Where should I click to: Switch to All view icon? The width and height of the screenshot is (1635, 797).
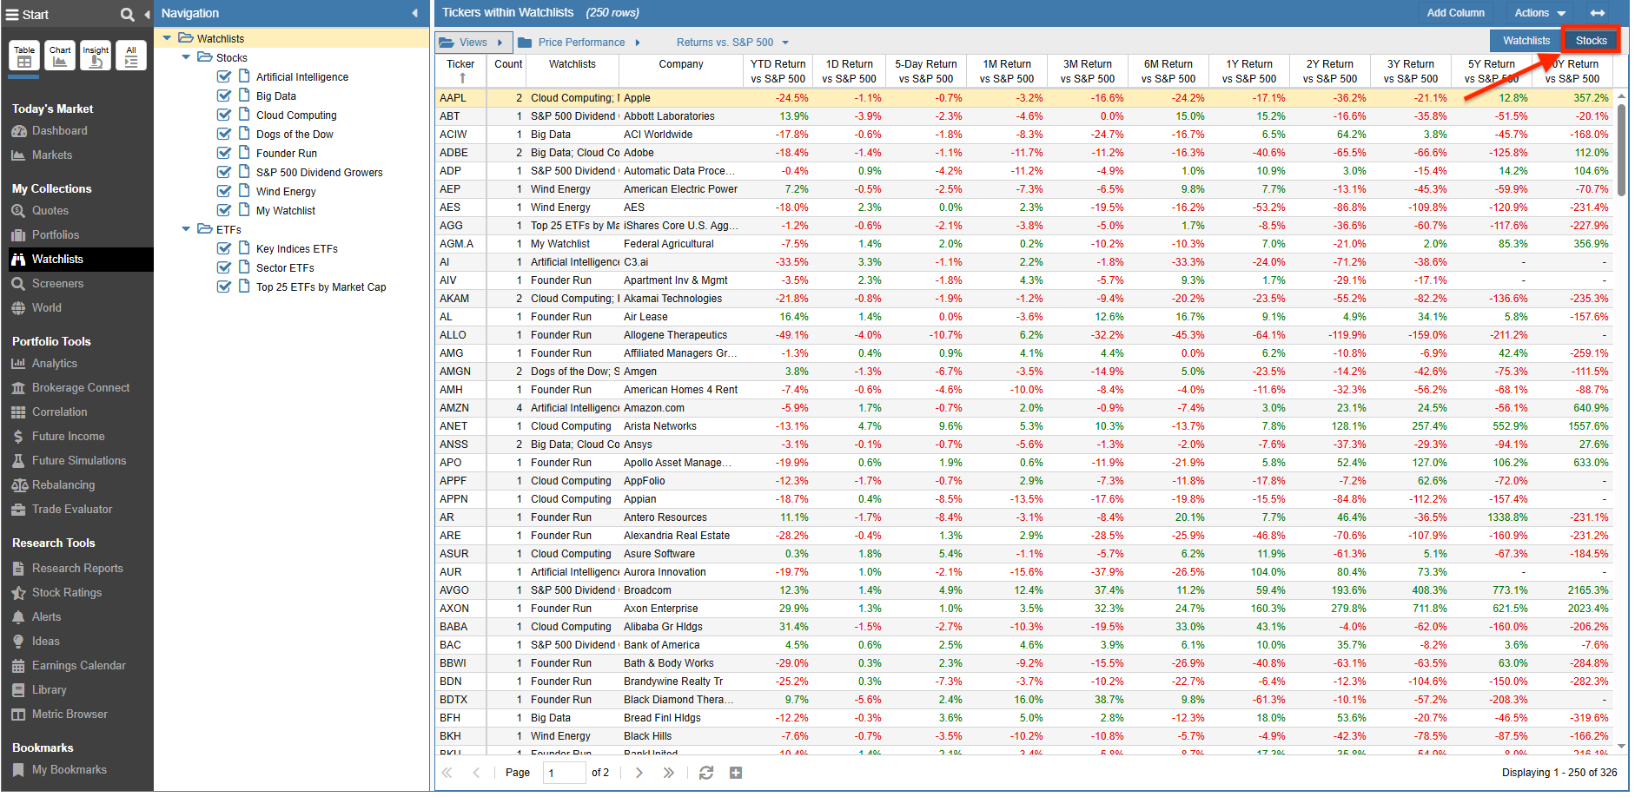click(x=131, y=56)
